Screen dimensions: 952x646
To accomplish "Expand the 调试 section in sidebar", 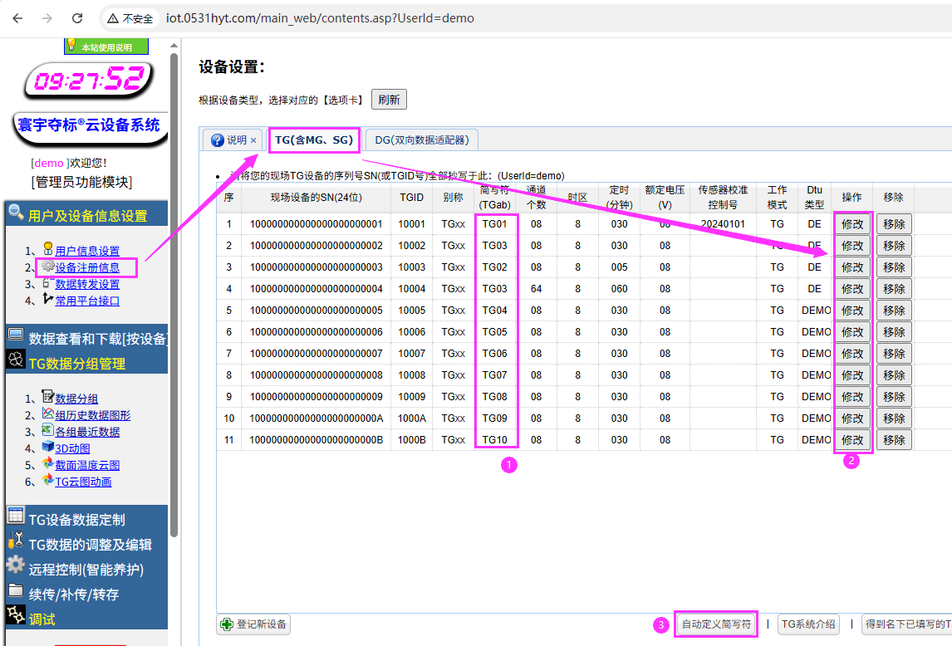I will coord(42,619).
